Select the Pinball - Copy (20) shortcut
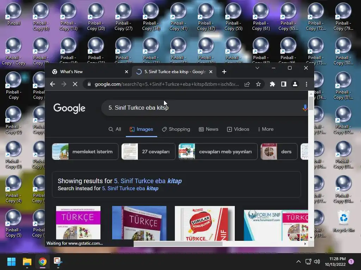The image size is (361, 270). (96, 17)
